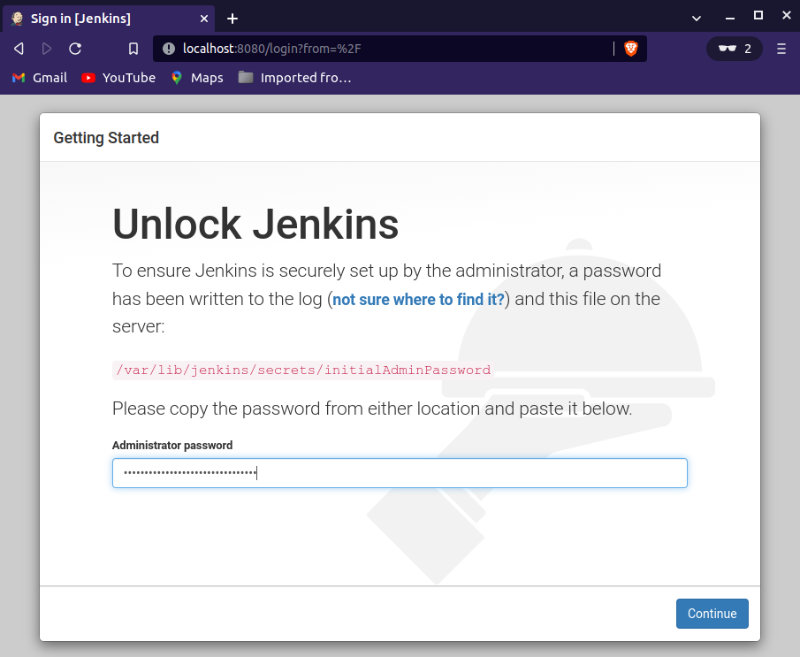This screenshot has width=800, height=657.
Task: Open a new tab with the plus icon
Action: [x=232, y=19]
